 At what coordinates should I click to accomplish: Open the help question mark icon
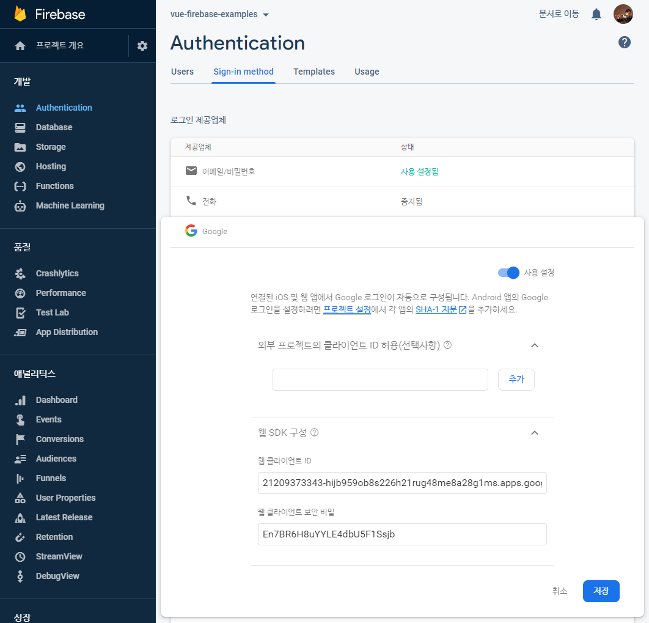(x=624, y=42)
